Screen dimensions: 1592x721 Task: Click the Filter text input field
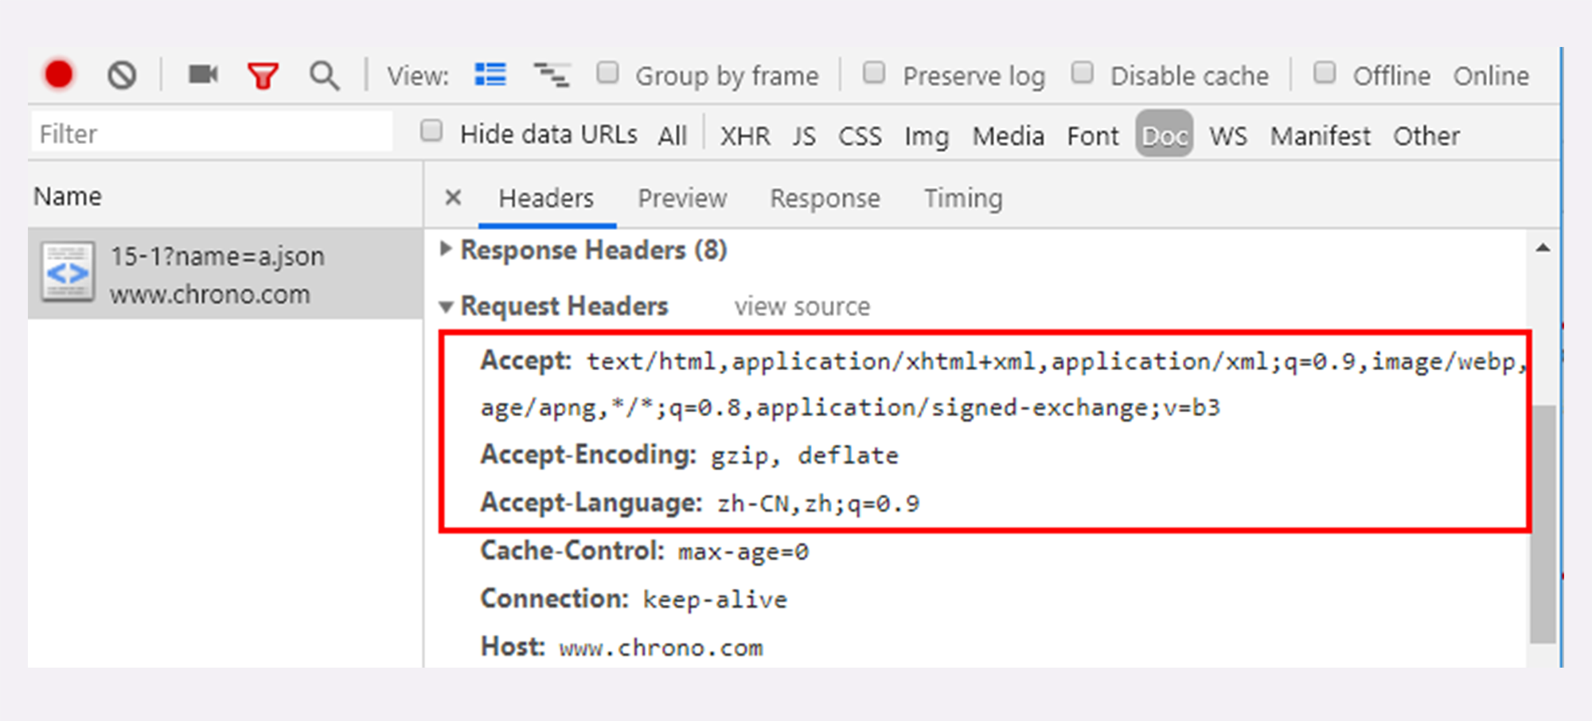(x=212, y=134)
